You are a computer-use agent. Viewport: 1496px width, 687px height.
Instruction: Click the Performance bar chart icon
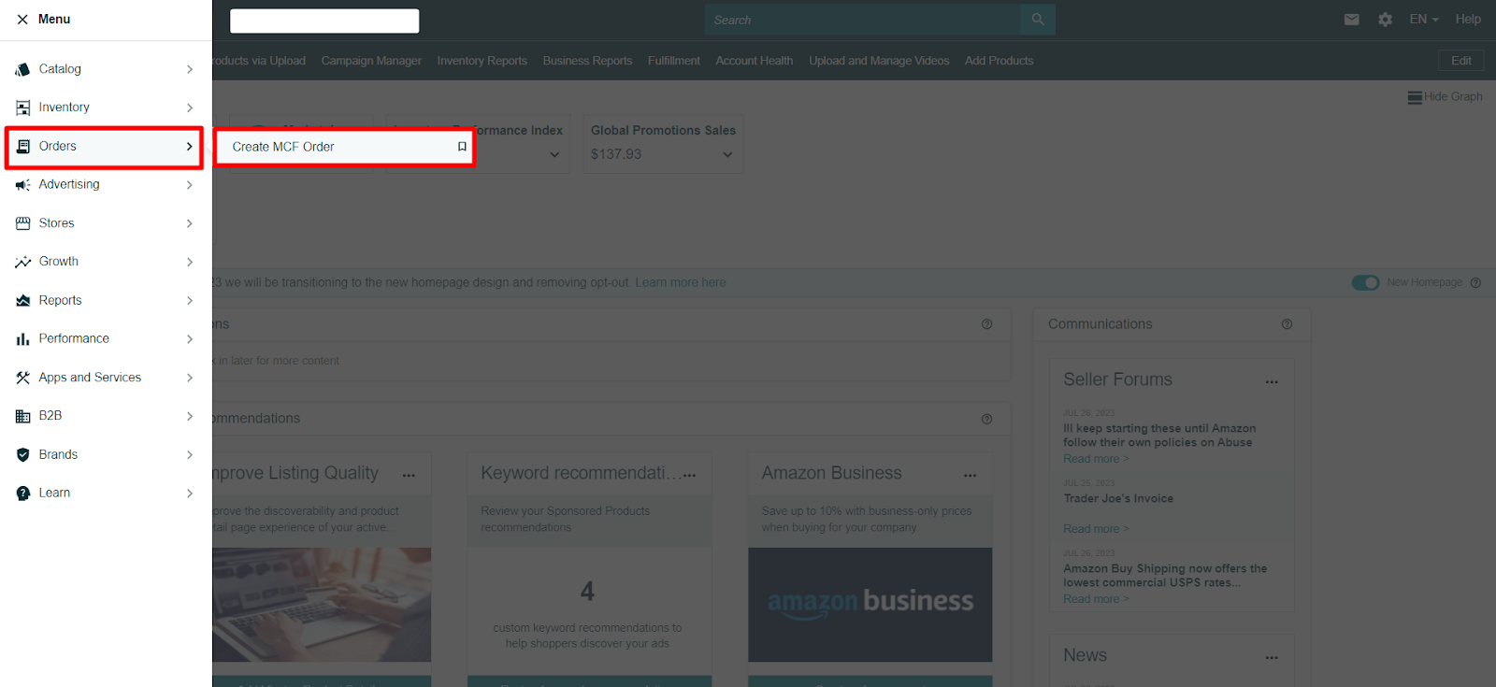click(x=22, y=339)
